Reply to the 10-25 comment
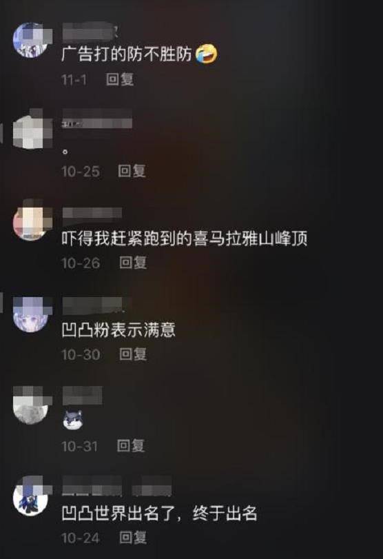Viewport: 383px width, 559px height. click(x=132, y=171)
